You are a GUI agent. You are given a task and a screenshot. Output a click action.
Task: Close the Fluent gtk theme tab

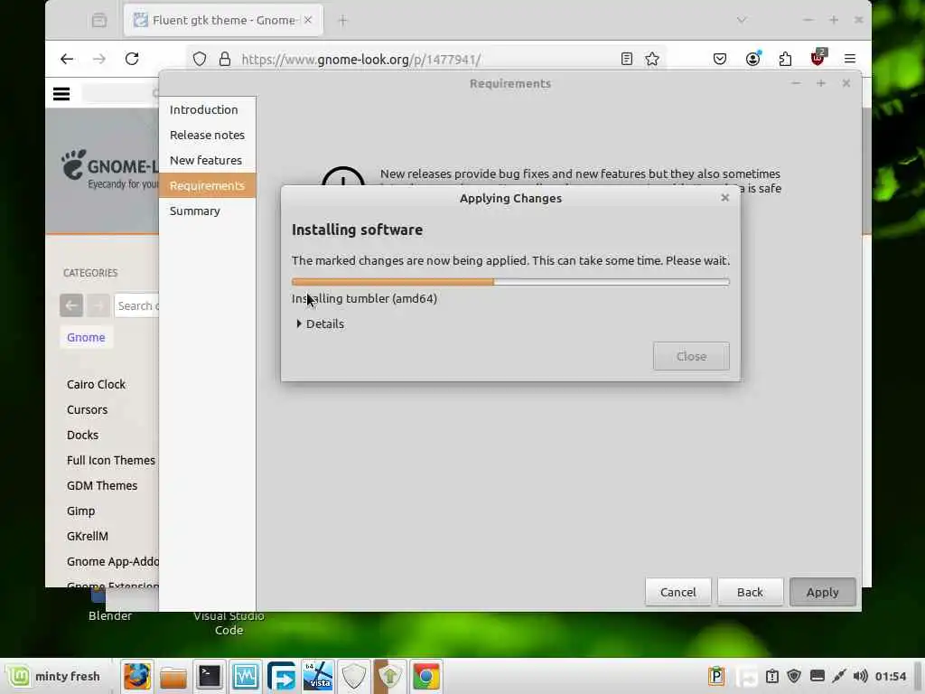click(x=308, y=20)
